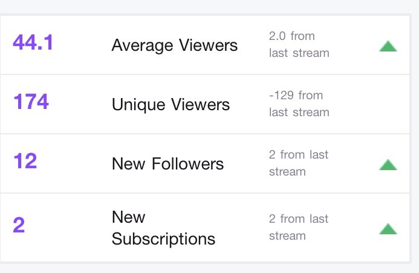Screen dimensions: 419x273
Task: Click empty trend area of Unique Viewers row
Action: (x=388, y=104)
